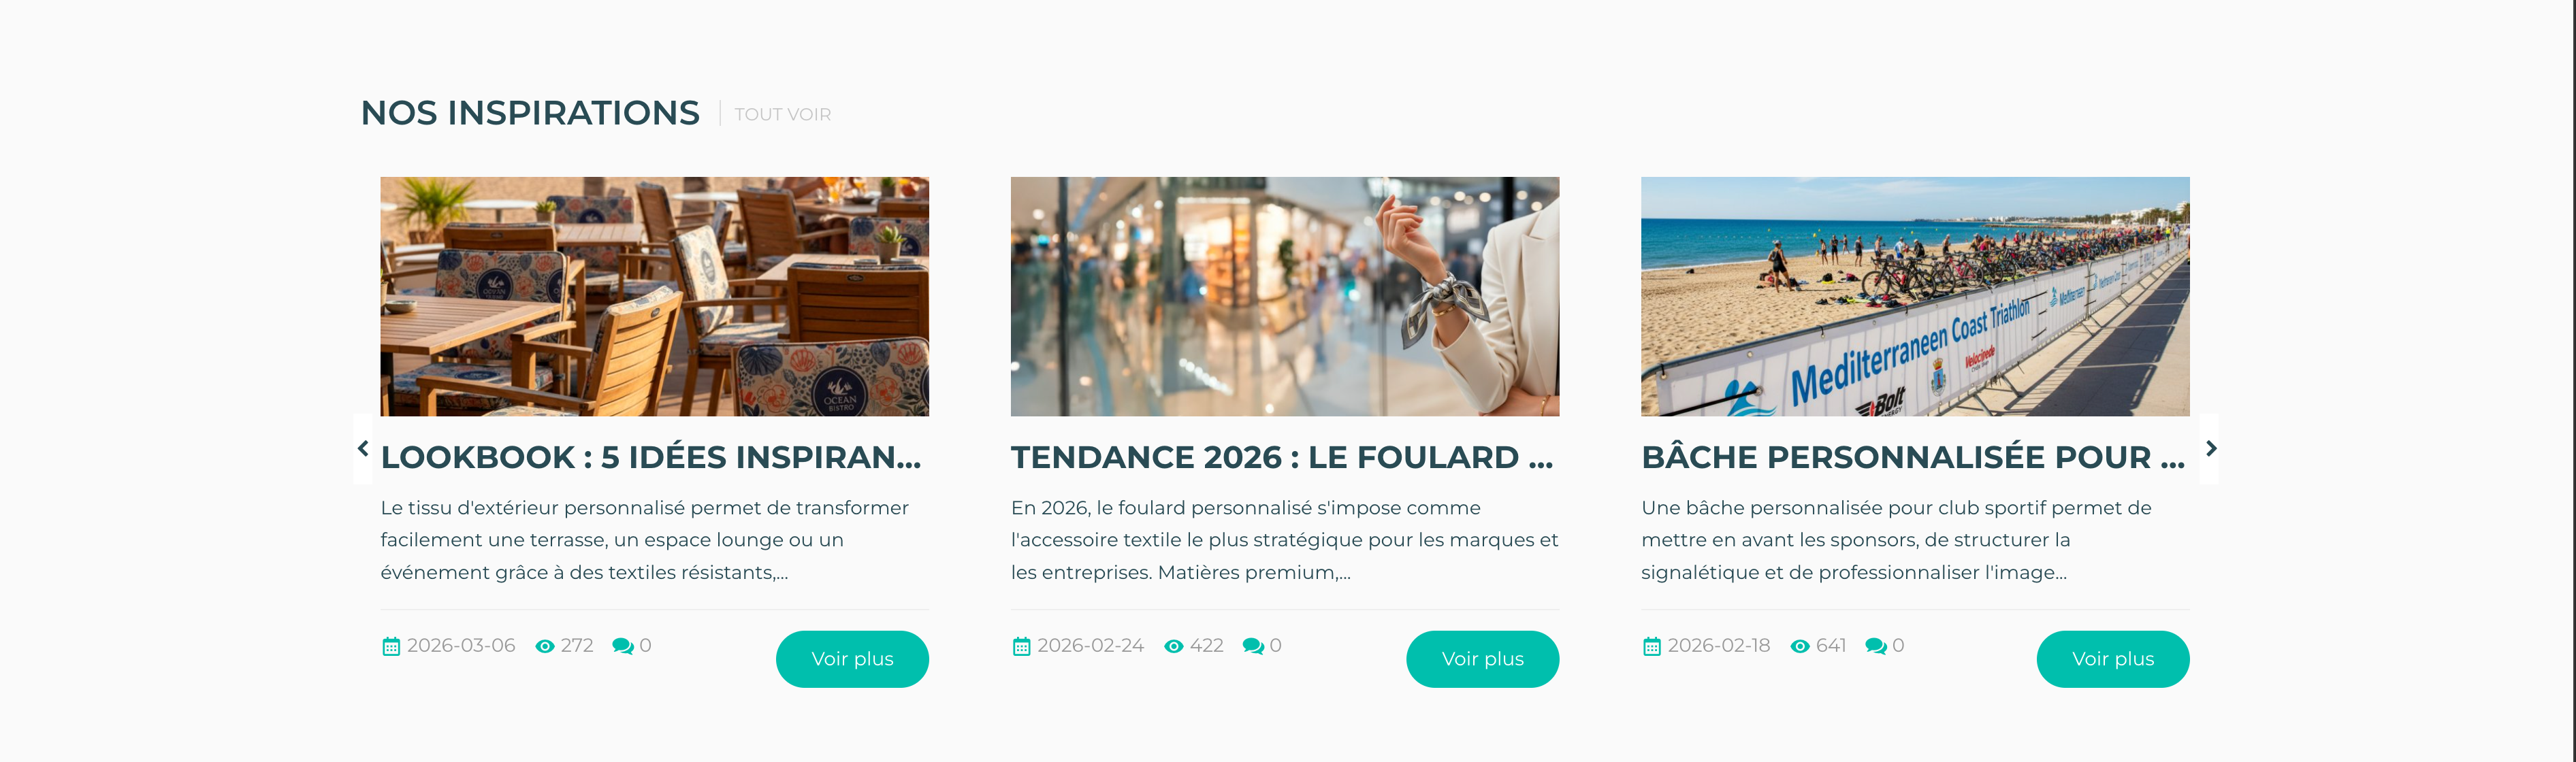Click the previous carousel arrow
2576x762 pixels.
tap(363, 449)
